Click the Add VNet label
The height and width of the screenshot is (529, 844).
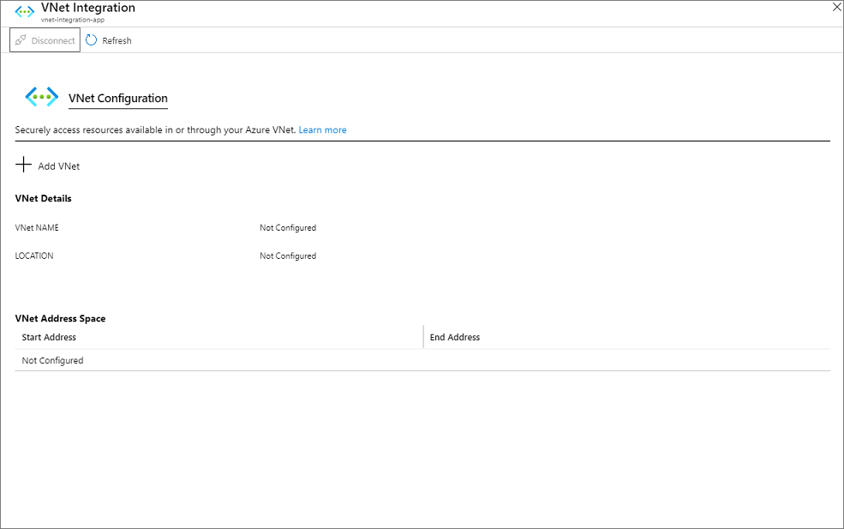58,166
